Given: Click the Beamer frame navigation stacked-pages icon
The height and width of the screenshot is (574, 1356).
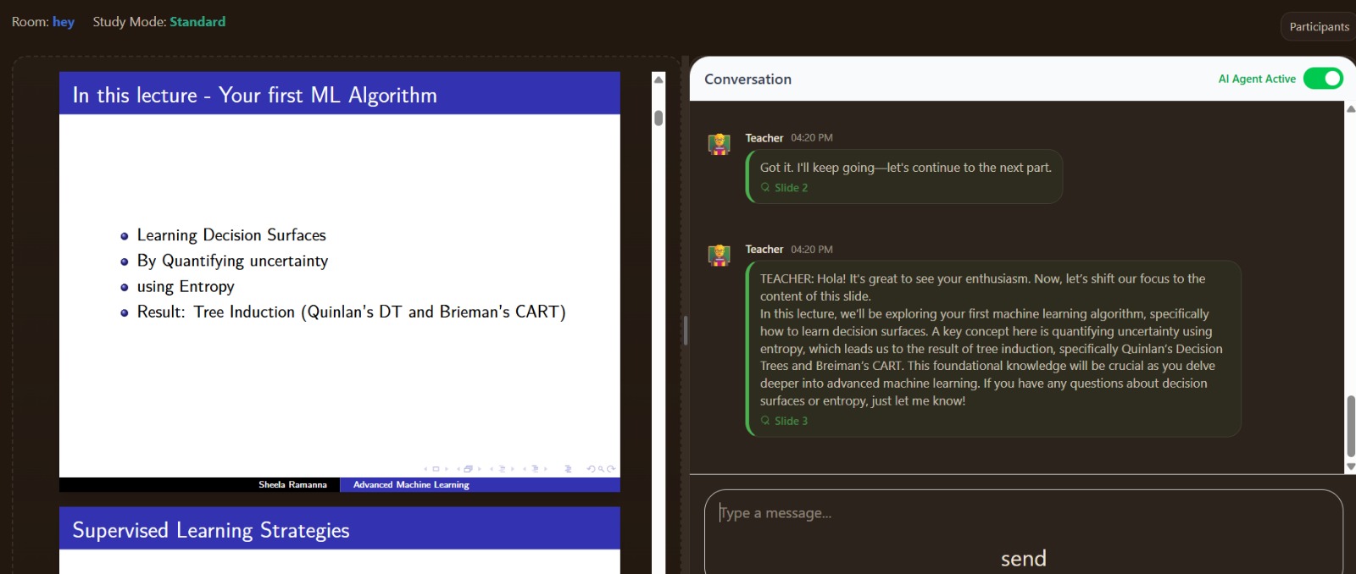Looking at the screenshot, I should pos(468,469).
